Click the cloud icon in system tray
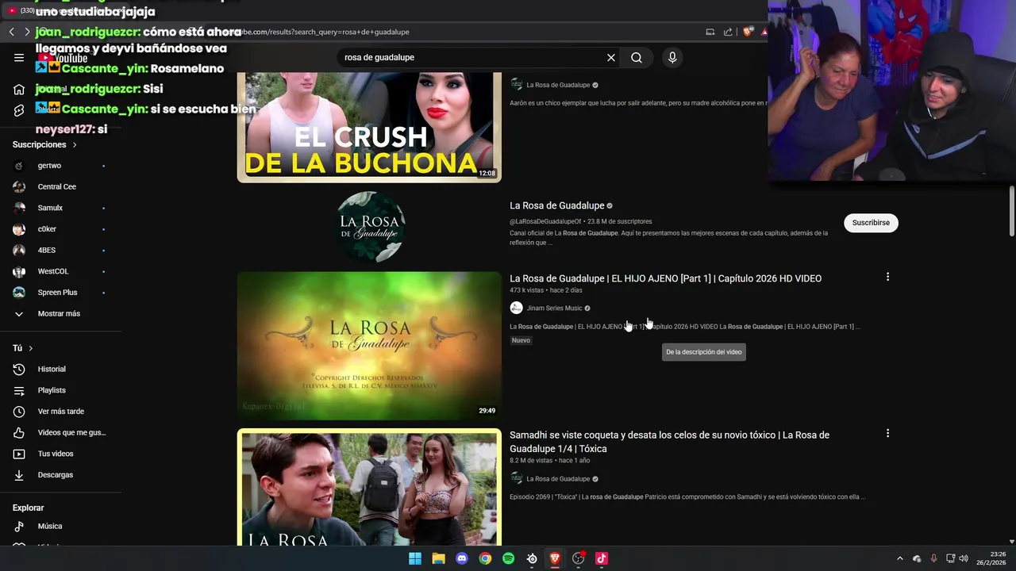 (x=917, y=558)
